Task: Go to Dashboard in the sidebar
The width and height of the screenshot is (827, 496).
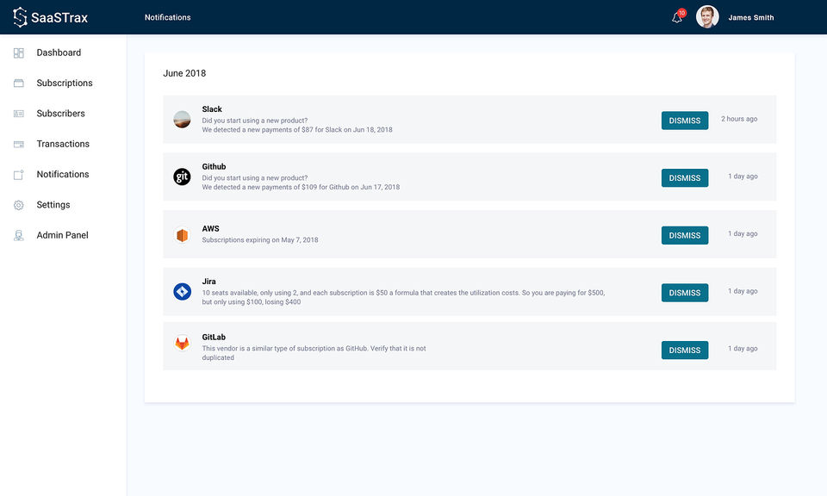Action: click(x=59, y=53)
